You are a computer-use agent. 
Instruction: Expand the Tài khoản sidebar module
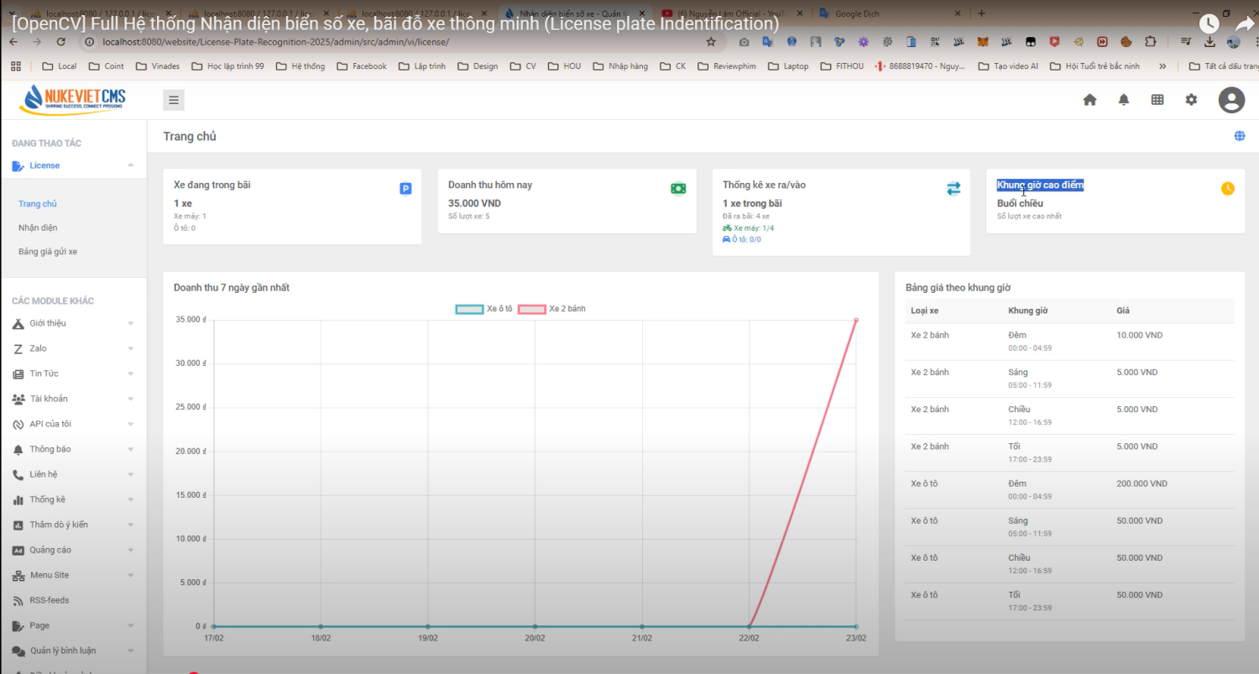click(x=73, y=399)
